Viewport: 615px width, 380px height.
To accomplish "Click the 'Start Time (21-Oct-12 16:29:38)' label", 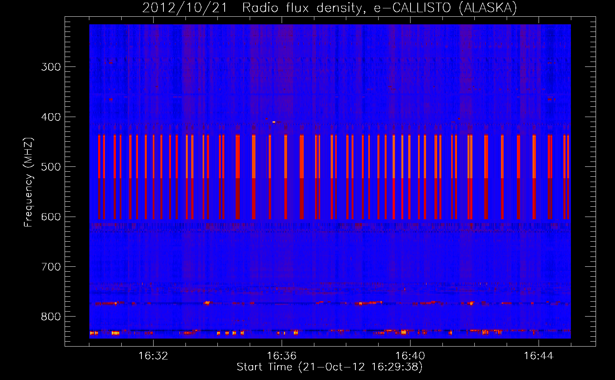I will click(330, 367).
